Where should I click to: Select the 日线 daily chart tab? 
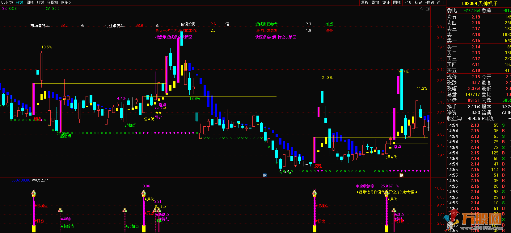pyautogui.click(x=19, y=2)
